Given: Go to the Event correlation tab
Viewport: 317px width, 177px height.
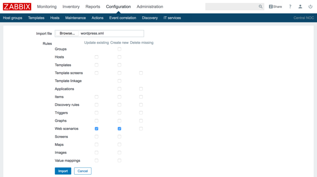Looking at the screenshot, I should coord(123,18).
